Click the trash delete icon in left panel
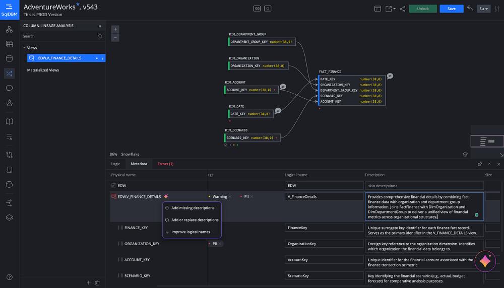The height and width of the screenshot is (288, 504). [x=97, y=283]
